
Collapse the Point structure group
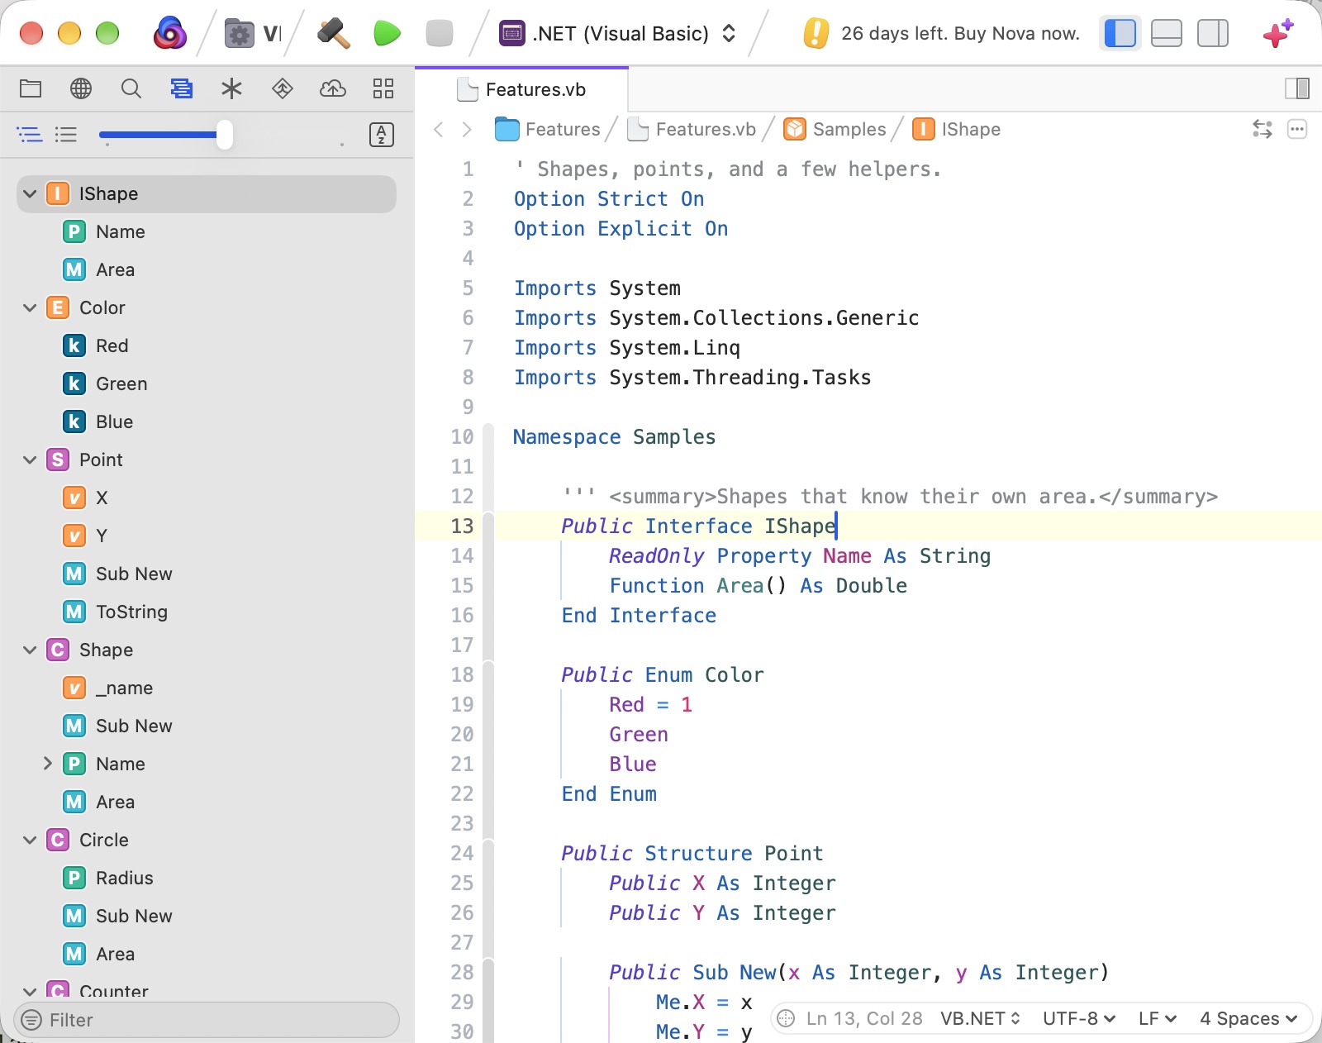30,460
